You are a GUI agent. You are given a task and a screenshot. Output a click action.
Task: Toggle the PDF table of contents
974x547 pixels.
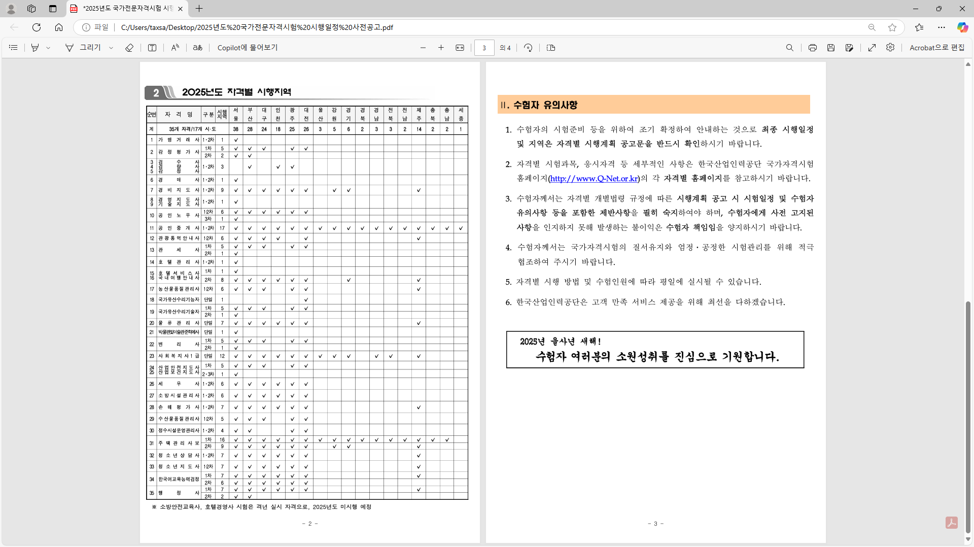coord(14,48)
